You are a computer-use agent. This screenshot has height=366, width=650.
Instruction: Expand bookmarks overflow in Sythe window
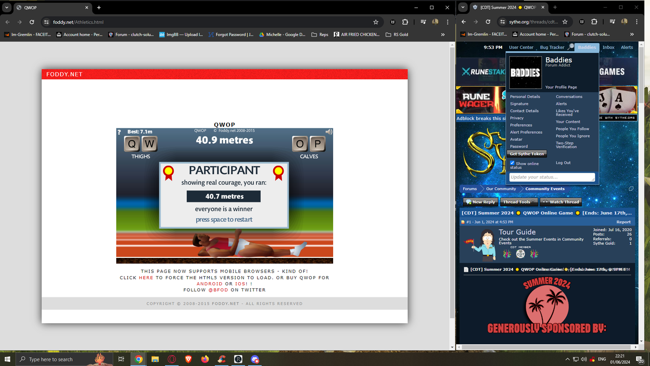pos(632,35)
